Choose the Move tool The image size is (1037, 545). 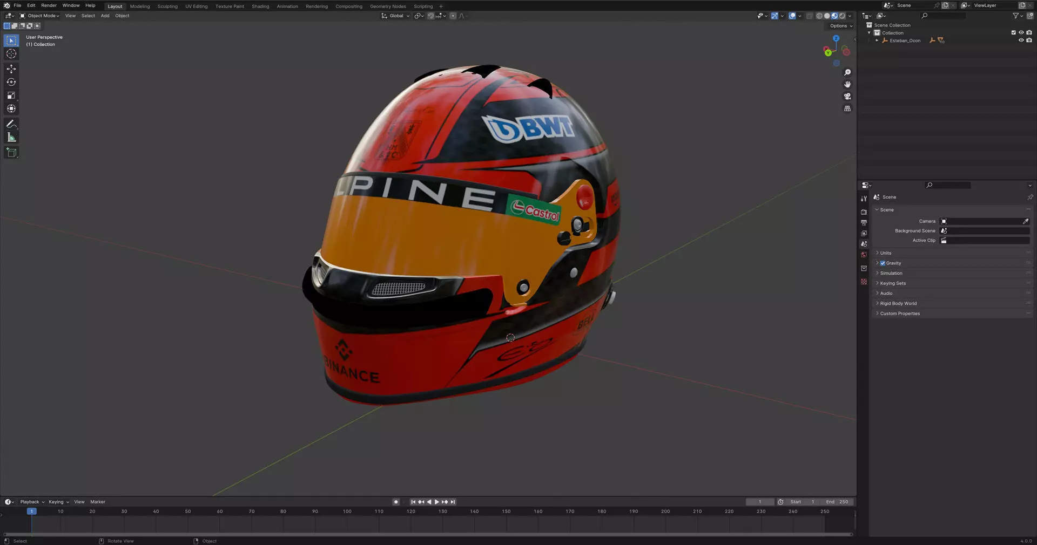tap(11, 69)
